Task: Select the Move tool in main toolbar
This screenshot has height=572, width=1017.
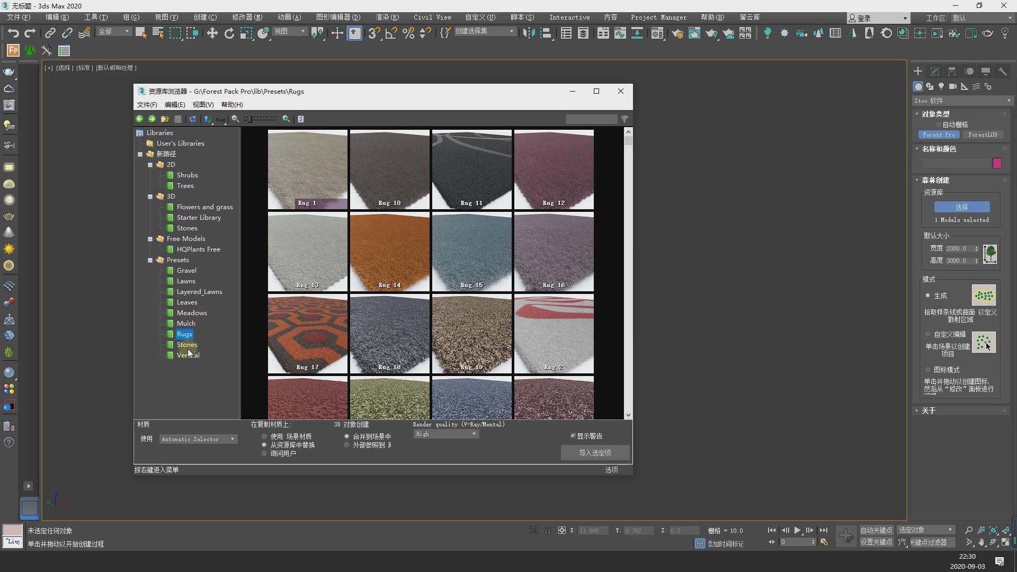Action: pos(212,33)
